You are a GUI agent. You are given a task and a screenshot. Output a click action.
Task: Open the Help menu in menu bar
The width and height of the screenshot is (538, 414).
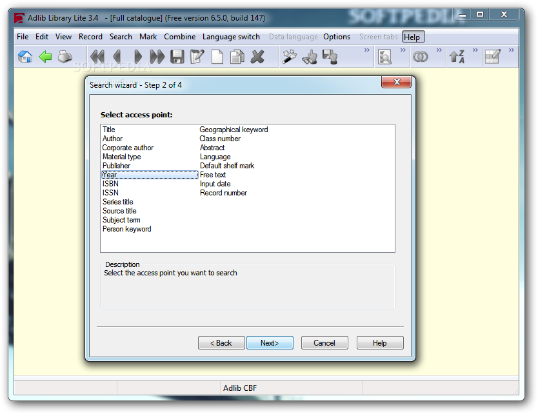pyautogui.click(x=413, y=37)
